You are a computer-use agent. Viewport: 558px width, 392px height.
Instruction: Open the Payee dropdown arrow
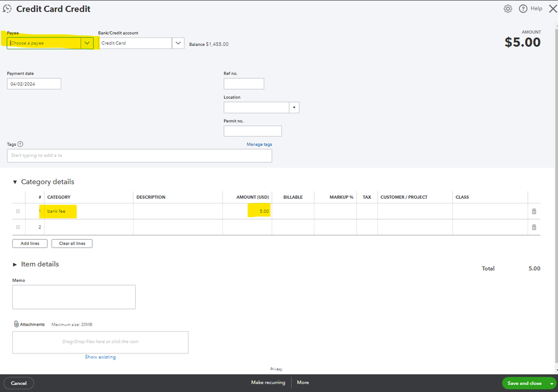click(87, 43)
